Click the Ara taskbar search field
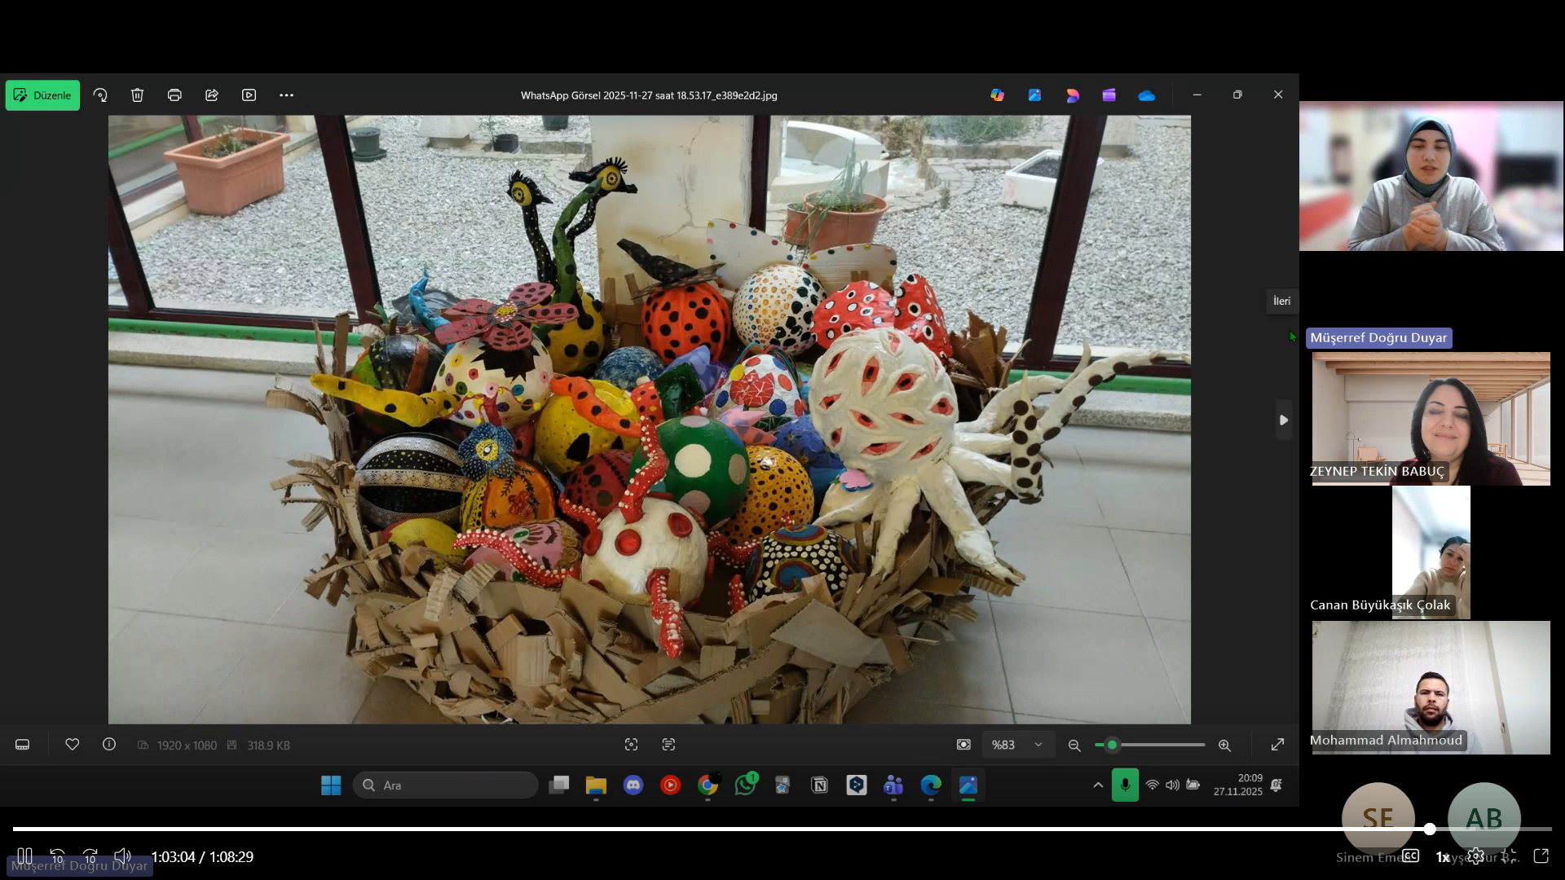 point(446,785)
